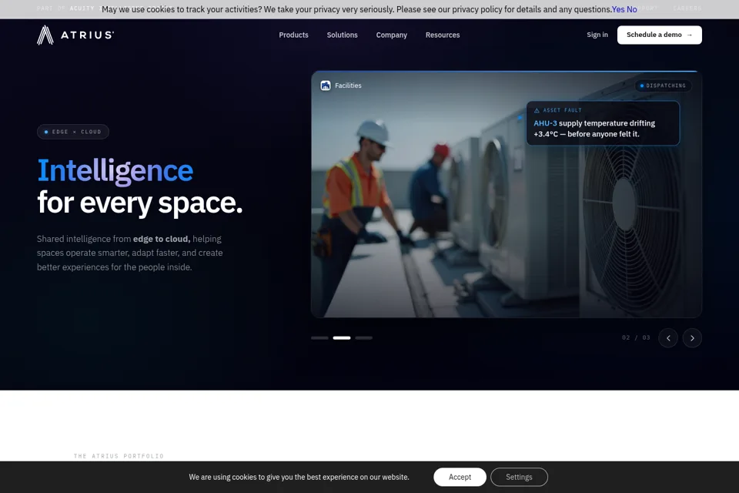Open cookie Settings in the bottom banner
The height and width of the screenshot is (493, 739).
519,477
